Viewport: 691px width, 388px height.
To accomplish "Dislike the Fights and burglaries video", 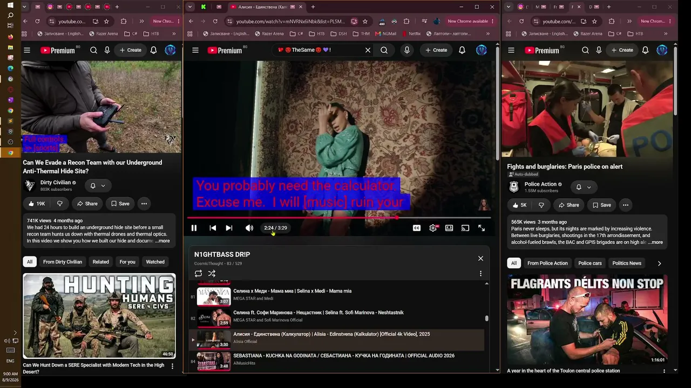I will click(541, 205).
